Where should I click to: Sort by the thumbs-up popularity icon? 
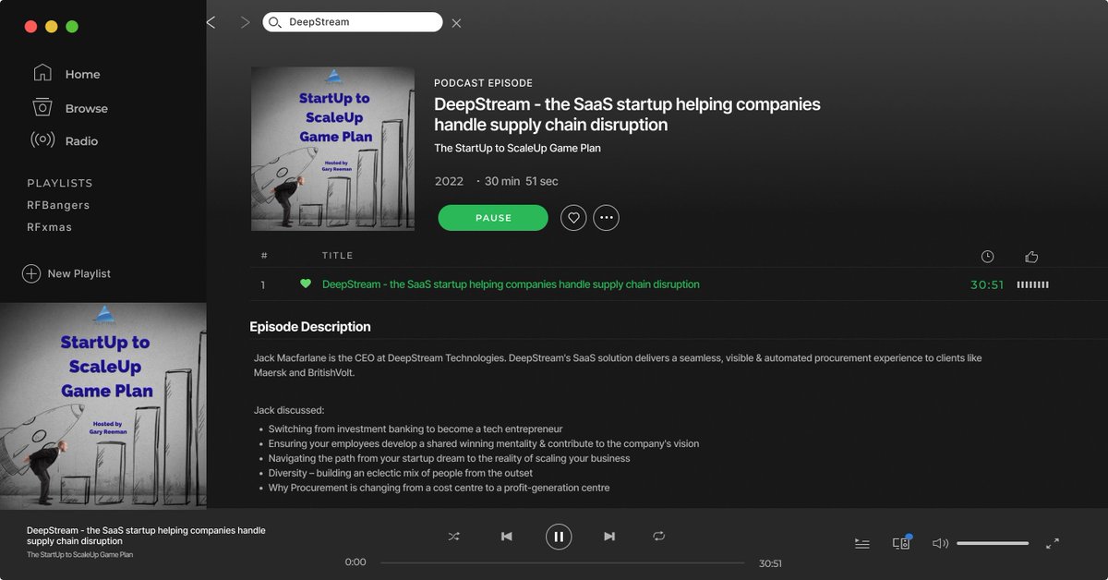click(1032, 256)
